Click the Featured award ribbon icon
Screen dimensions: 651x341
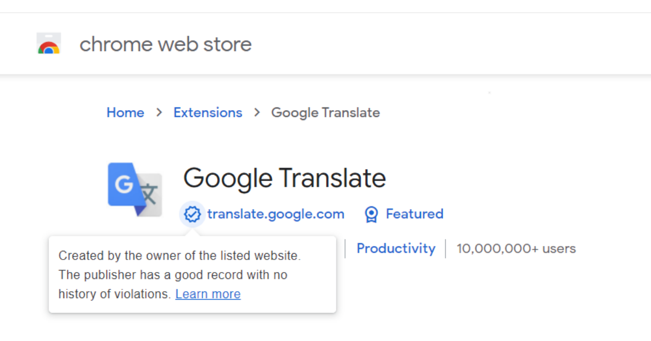click(x=371, y=214)
